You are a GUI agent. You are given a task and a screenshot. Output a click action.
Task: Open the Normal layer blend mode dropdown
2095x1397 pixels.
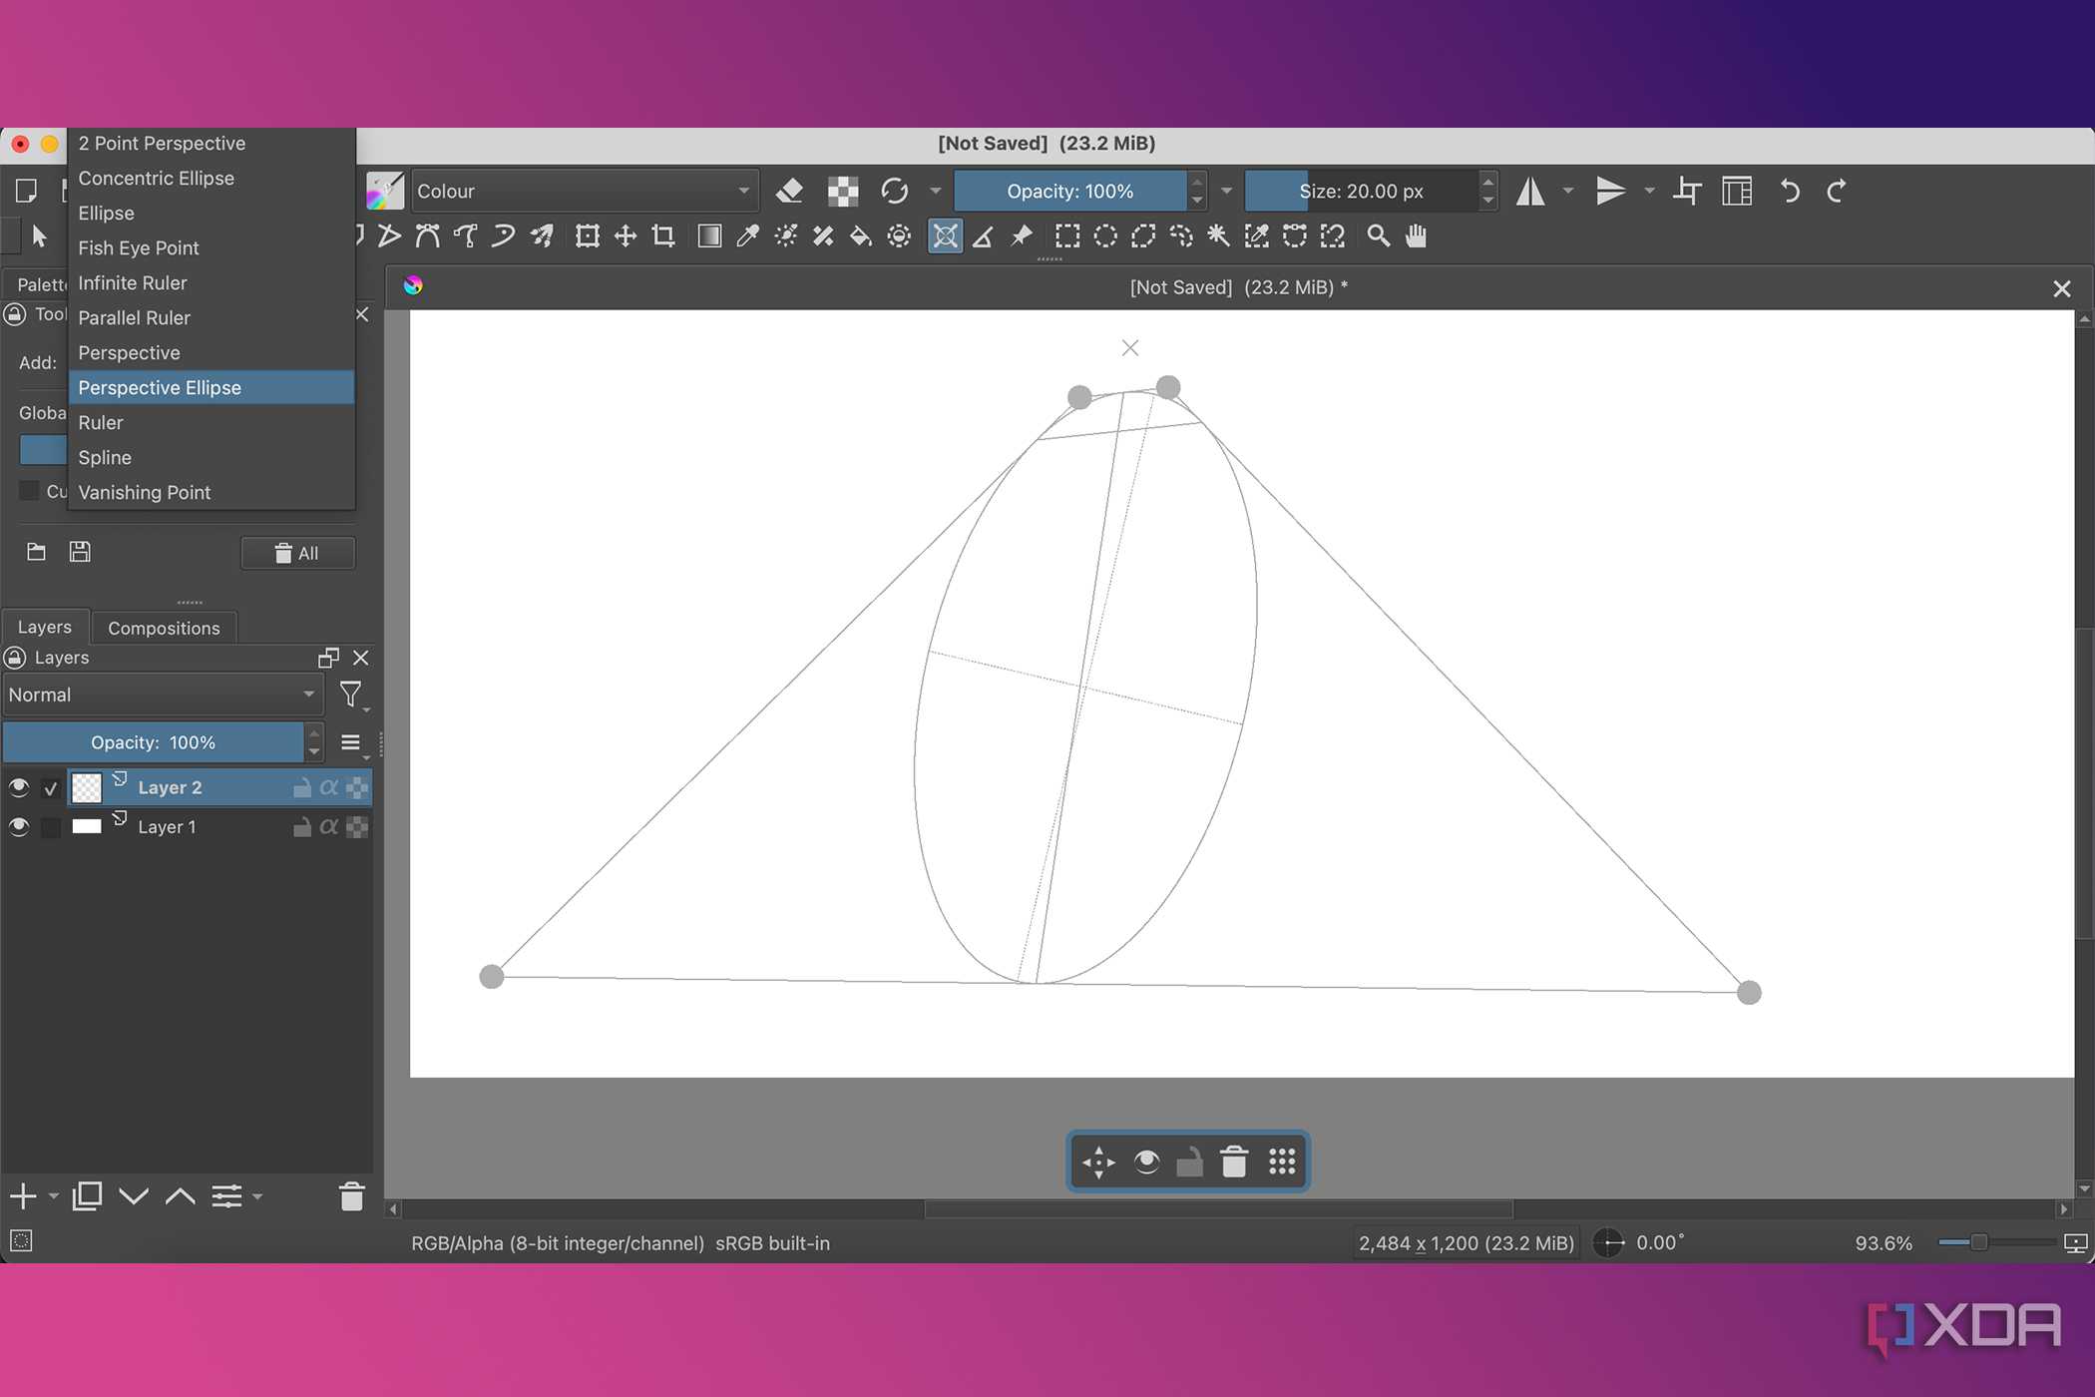(163, 695)
